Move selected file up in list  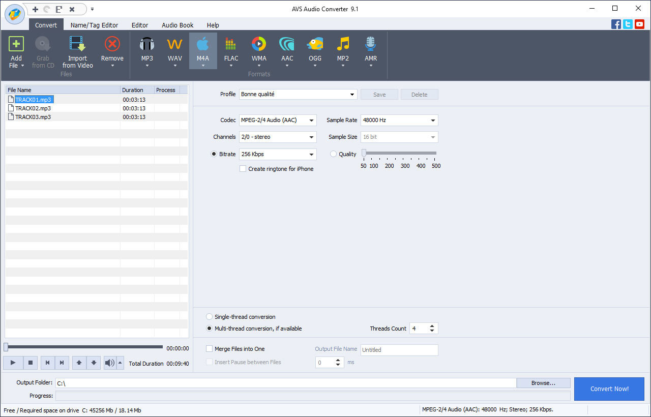79,363
